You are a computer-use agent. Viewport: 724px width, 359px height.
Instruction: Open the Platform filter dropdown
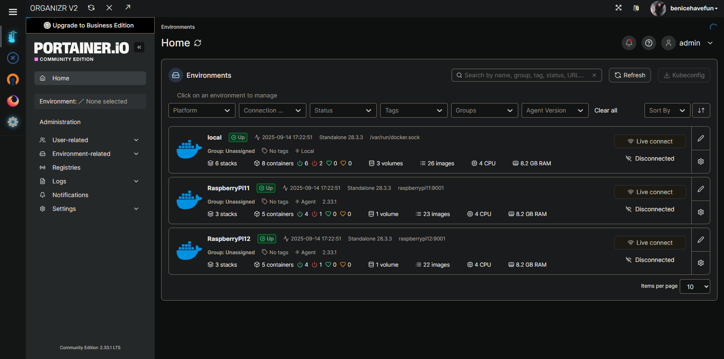pos(202,110)
